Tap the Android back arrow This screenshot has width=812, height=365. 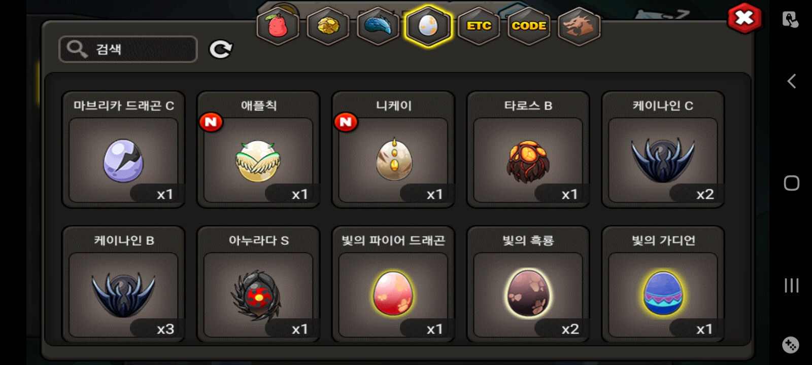pyautogui.click(x=791, y=81)
